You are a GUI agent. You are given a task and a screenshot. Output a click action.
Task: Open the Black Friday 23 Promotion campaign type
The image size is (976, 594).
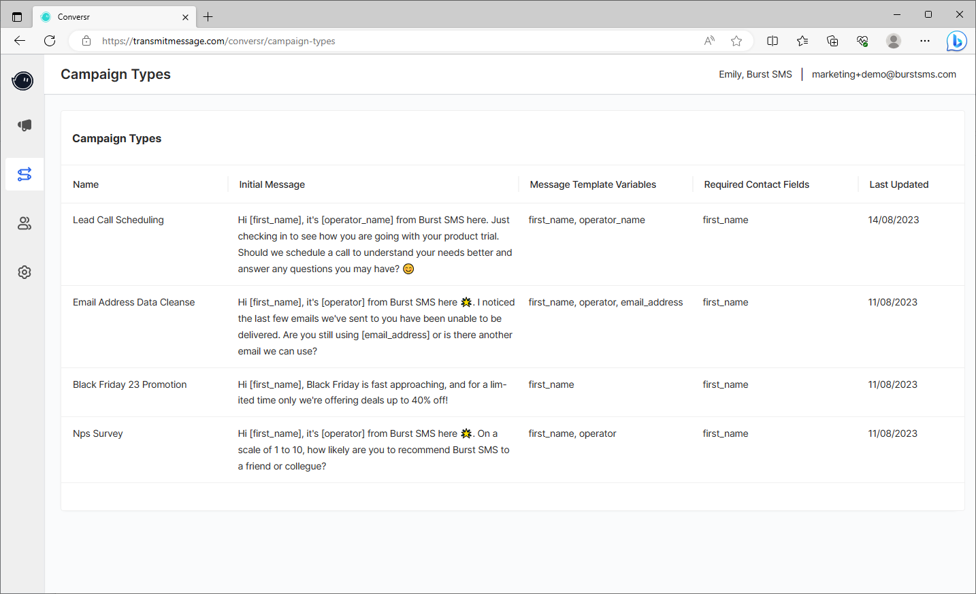[130, 384]
